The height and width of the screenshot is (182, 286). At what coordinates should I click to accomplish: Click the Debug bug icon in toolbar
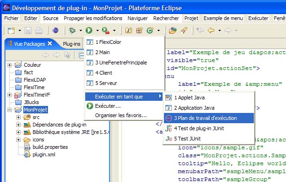72,30
